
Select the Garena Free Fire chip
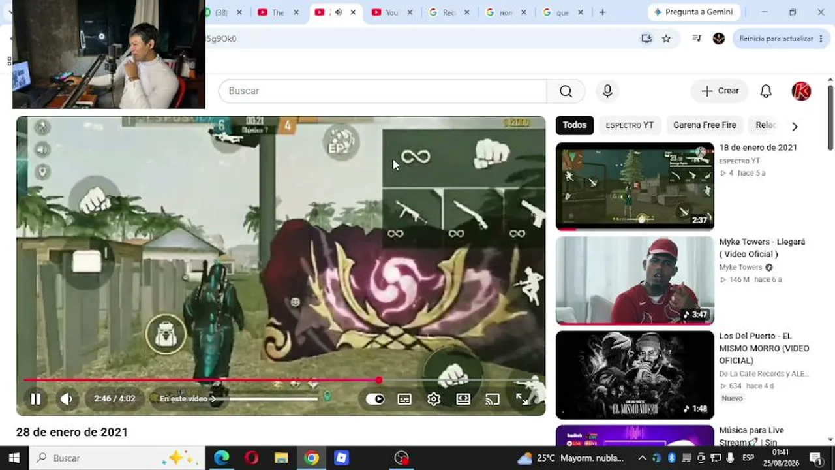point(705,125)
